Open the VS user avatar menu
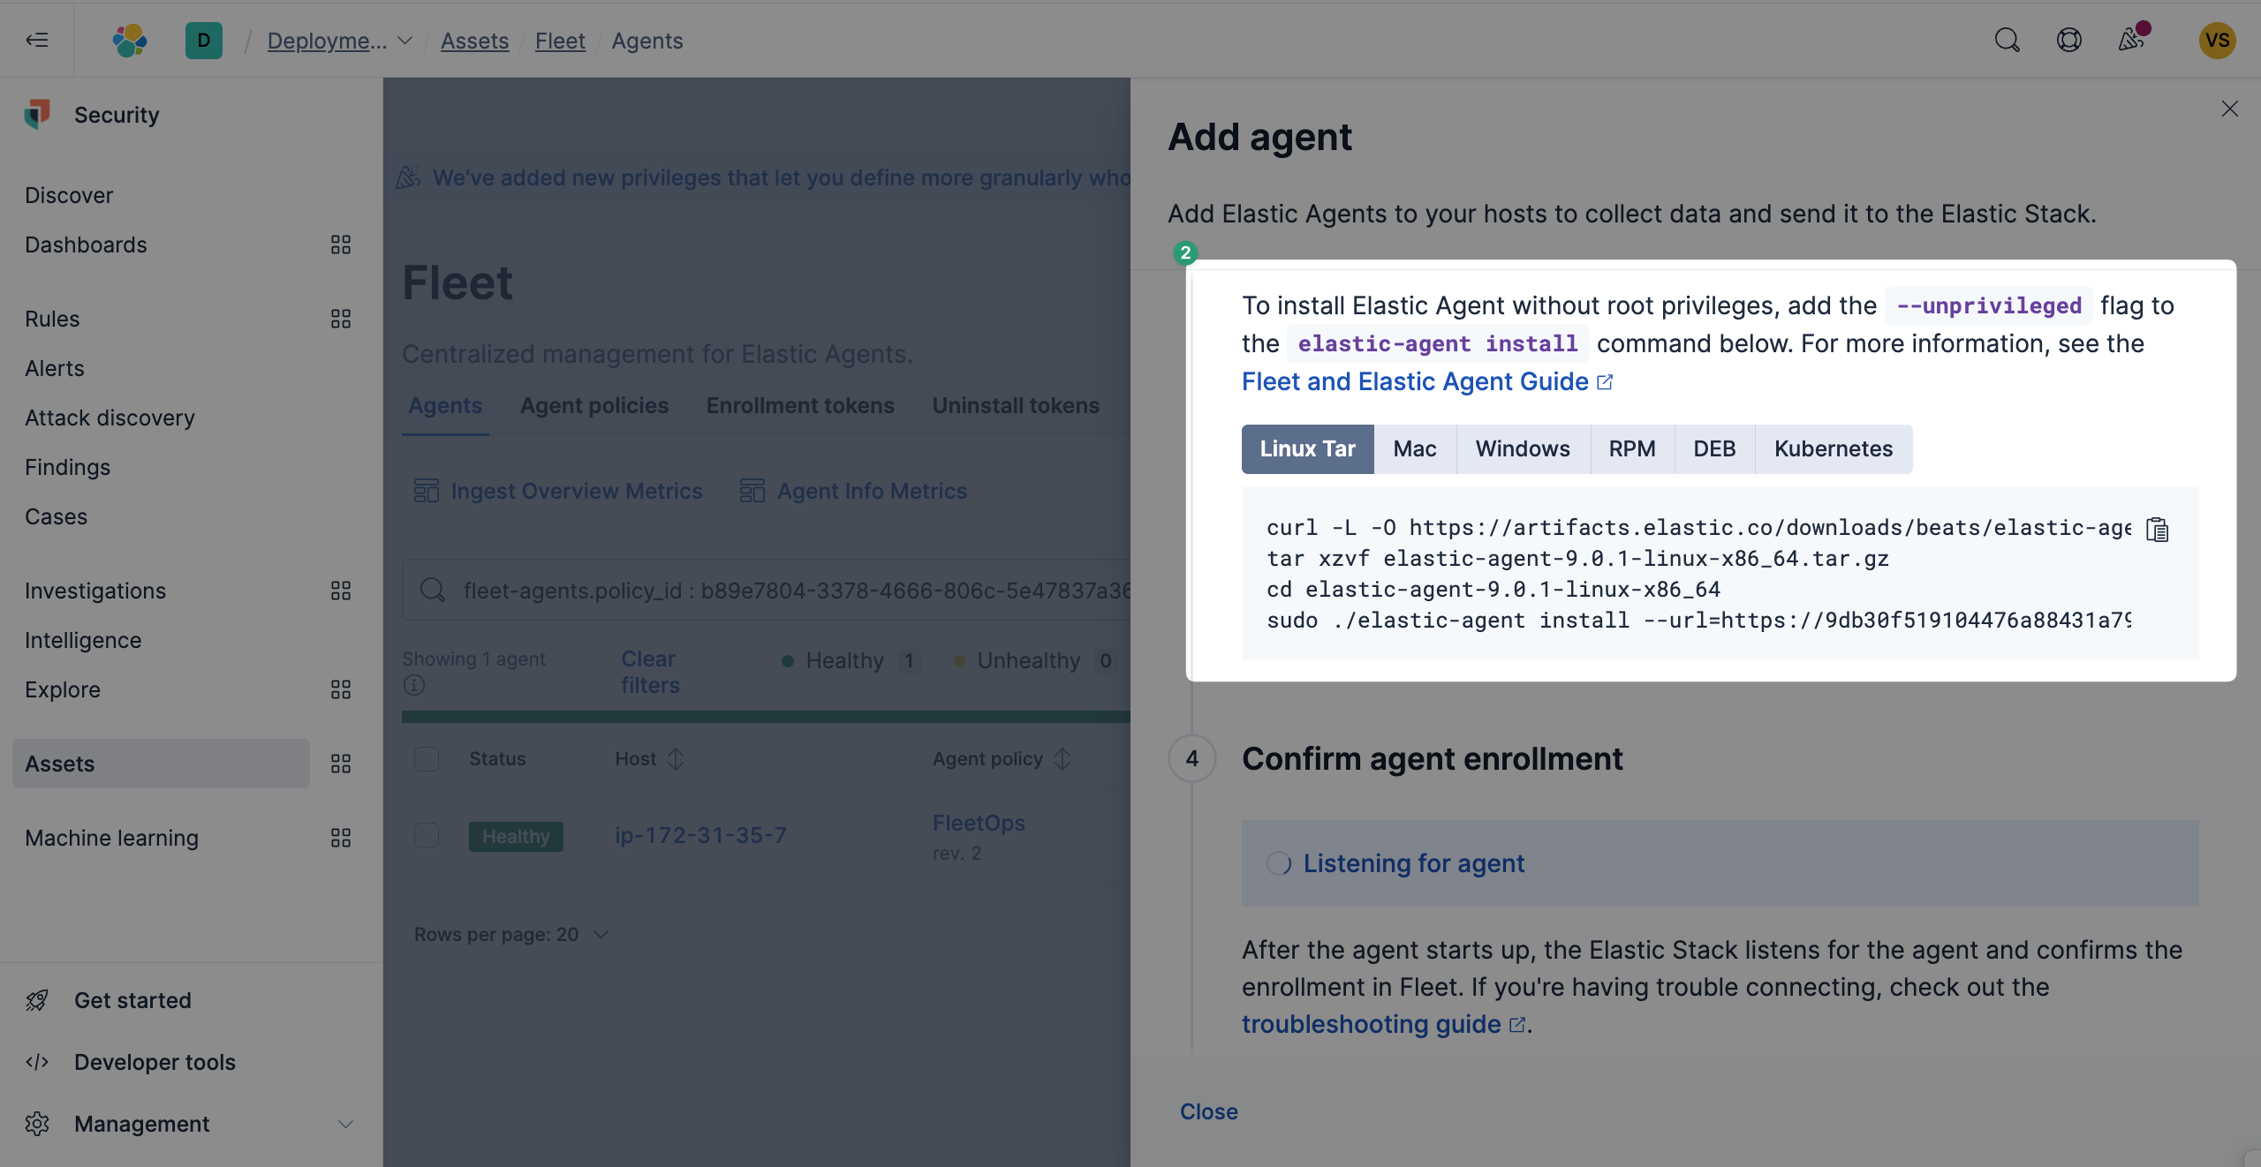Screen dimensions: 2261x1167 click(x=2217, y=41)
